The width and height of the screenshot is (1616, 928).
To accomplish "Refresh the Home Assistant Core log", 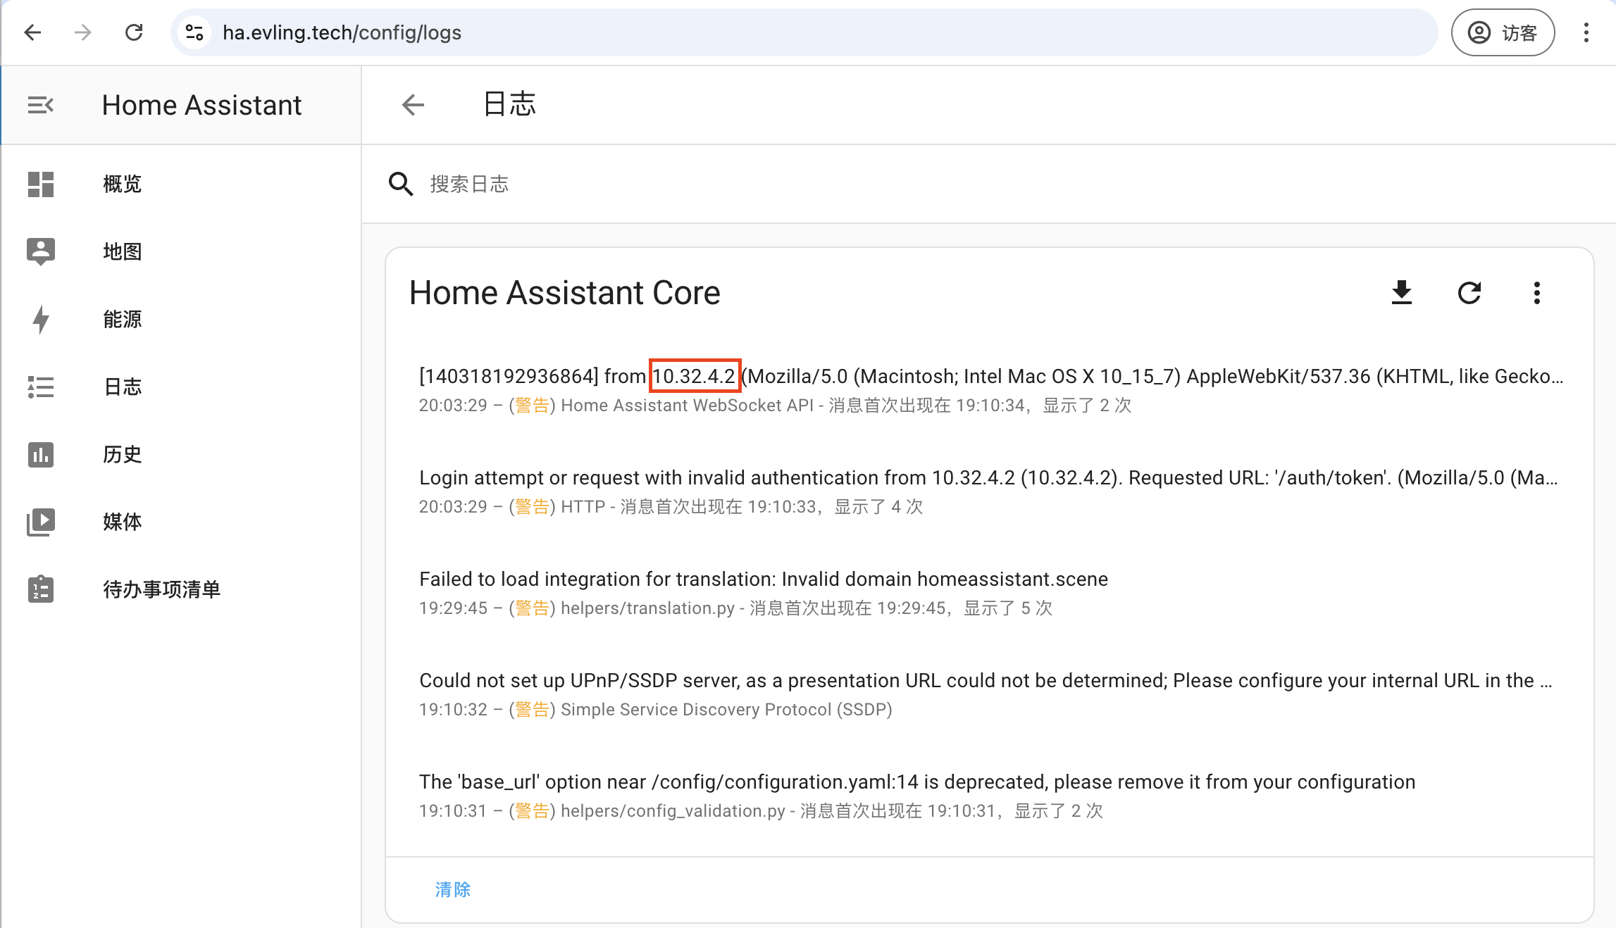I will [x=1469, y=292].
